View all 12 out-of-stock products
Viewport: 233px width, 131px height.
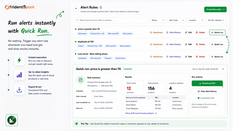[x=141, y=113]
